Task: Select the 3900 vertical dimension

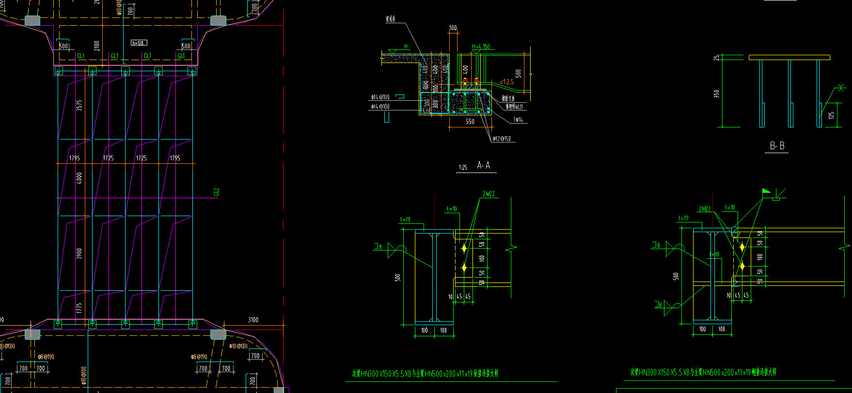Action: pyautogui.click(x=79, y=253)
